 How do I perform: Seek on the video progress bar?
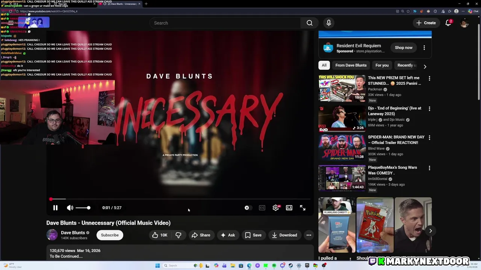point(180,199)
